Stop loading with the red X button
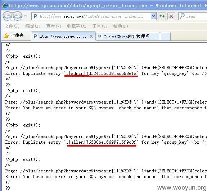The image size is (207, 191). (x=171, y=16)
